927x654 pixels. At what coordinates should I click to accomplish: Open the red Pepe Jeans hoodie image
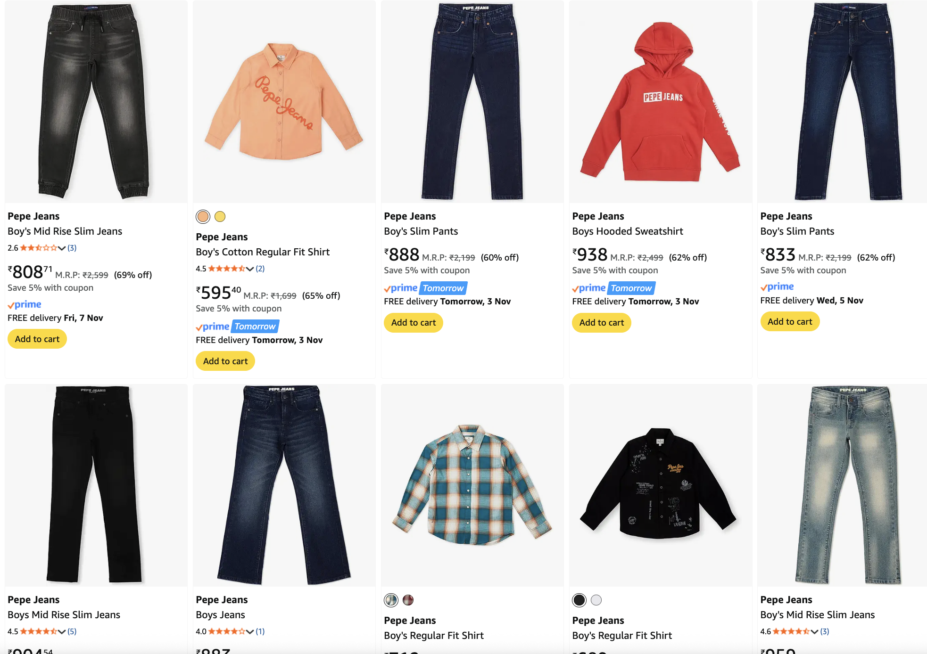(x=660, y=102)
